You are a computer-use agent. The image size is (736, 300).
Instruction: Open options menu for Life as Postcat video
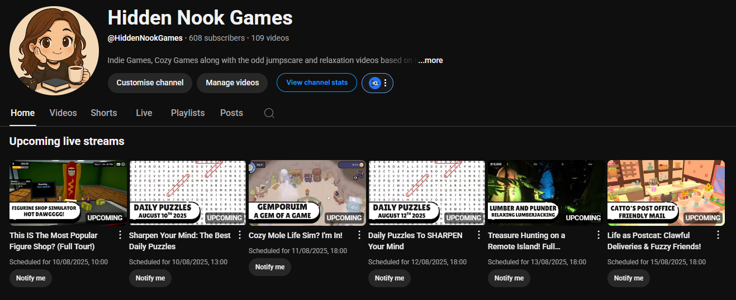[x=718, y=235]
